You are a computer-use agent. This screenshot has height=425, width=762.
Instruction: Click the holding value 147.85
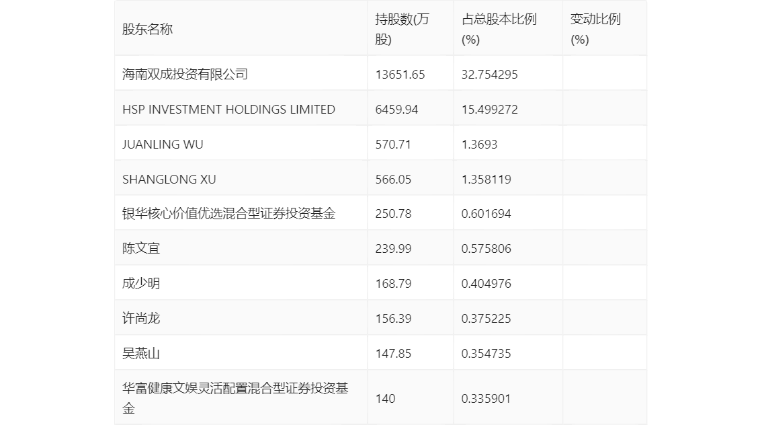(x=393, y=354)
